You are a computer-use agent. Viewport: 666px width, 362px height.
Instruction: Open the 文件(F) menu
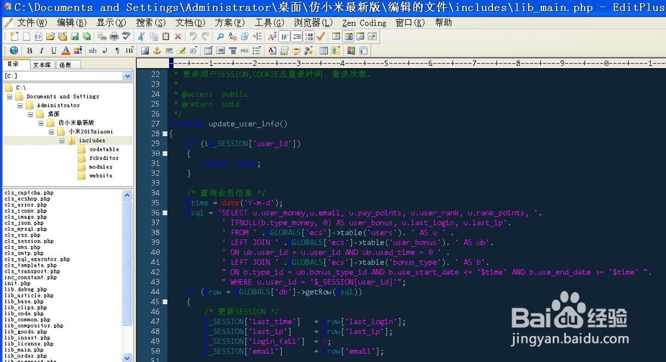[32, 23]
